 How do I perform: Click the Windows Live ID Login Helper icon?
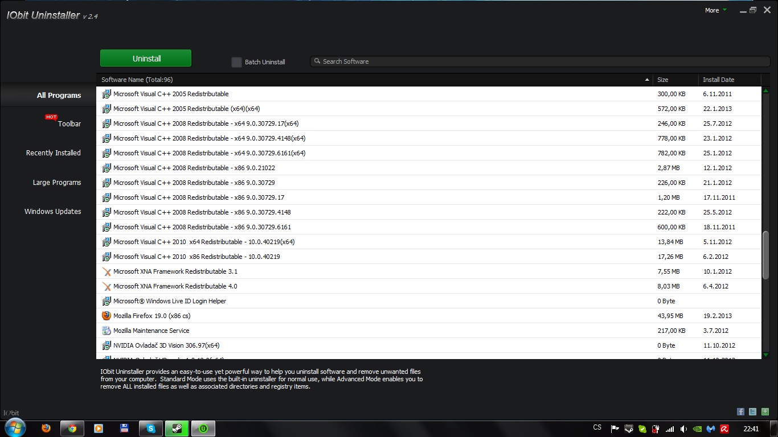coord(107,301)
